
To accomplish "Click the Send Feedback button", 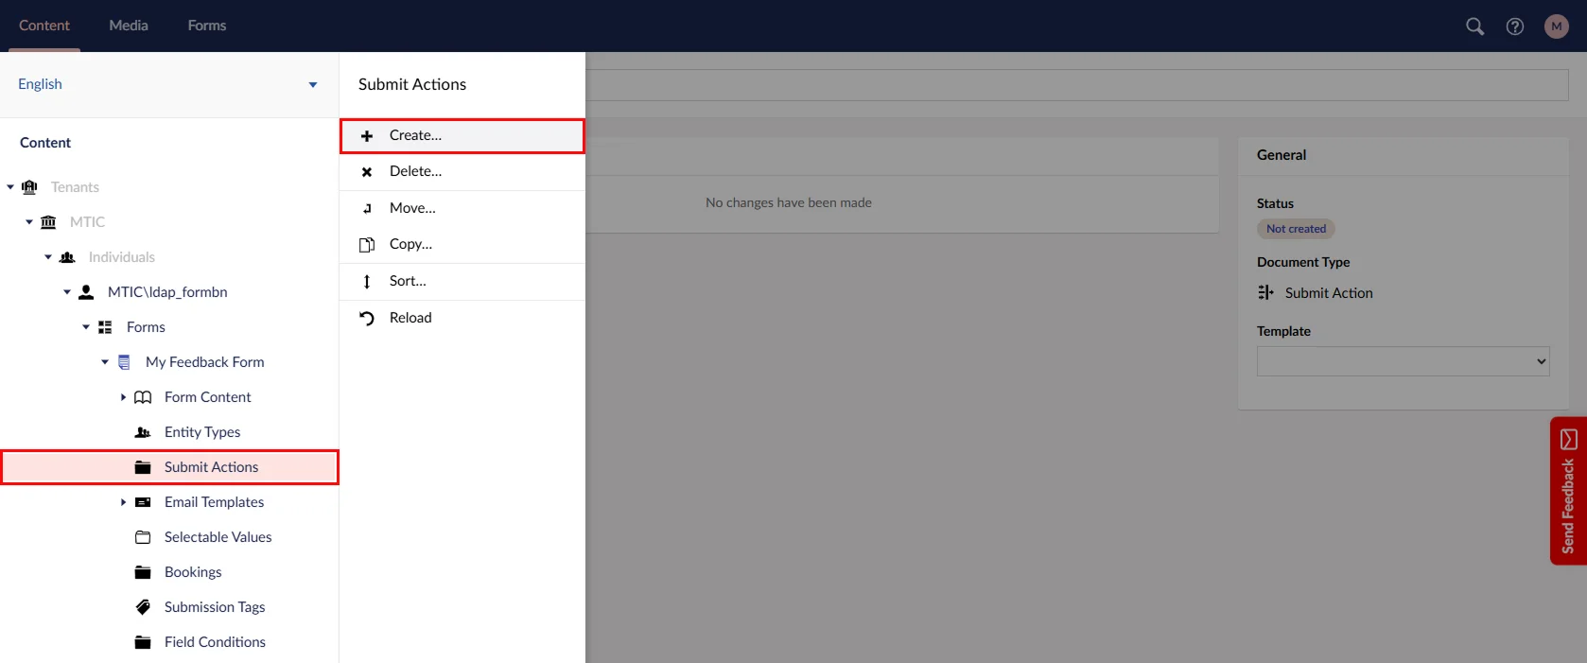I will [1567, 491].
